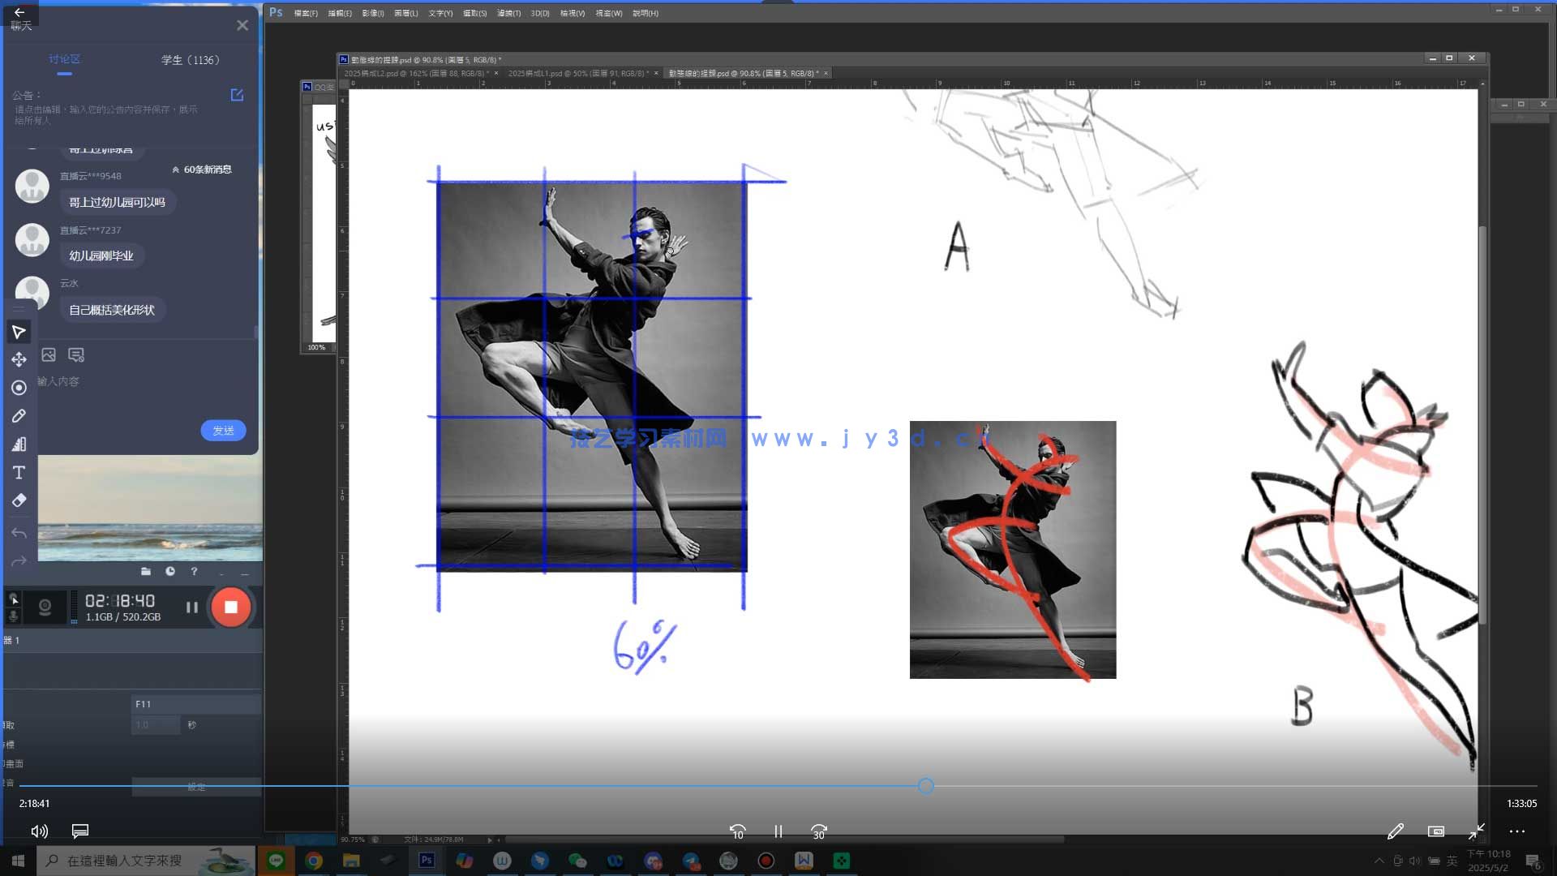Select the move arrows tool

pyautogui.click(x=19, y=359)
